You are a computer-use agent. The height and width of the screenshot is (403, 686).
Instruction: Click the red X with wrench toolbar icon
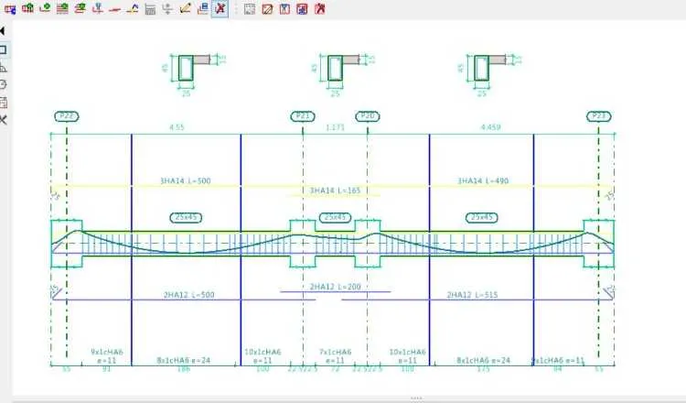[320, 8]
